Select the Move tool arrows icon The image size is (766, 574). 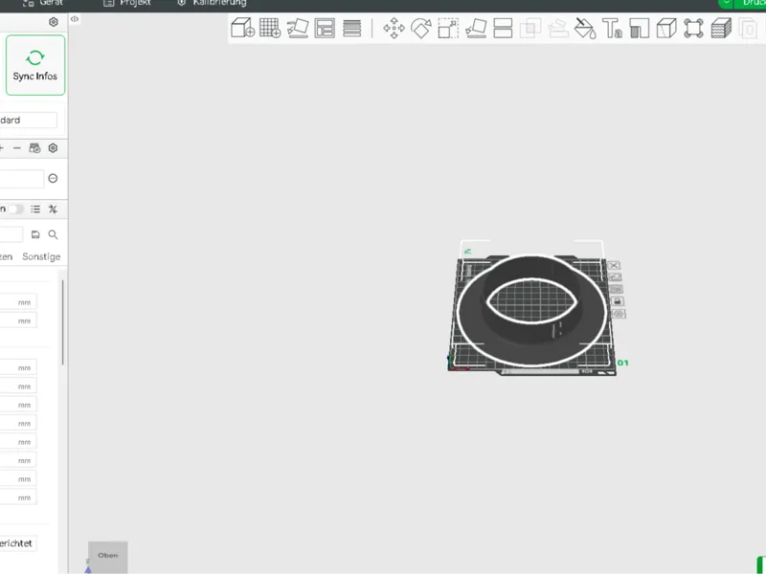tap(394, 28)
